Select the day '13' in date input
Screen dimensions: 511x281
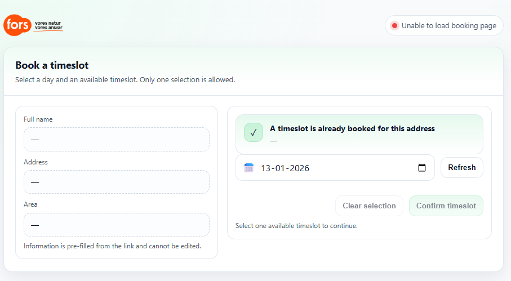click(x=266, y=168)
